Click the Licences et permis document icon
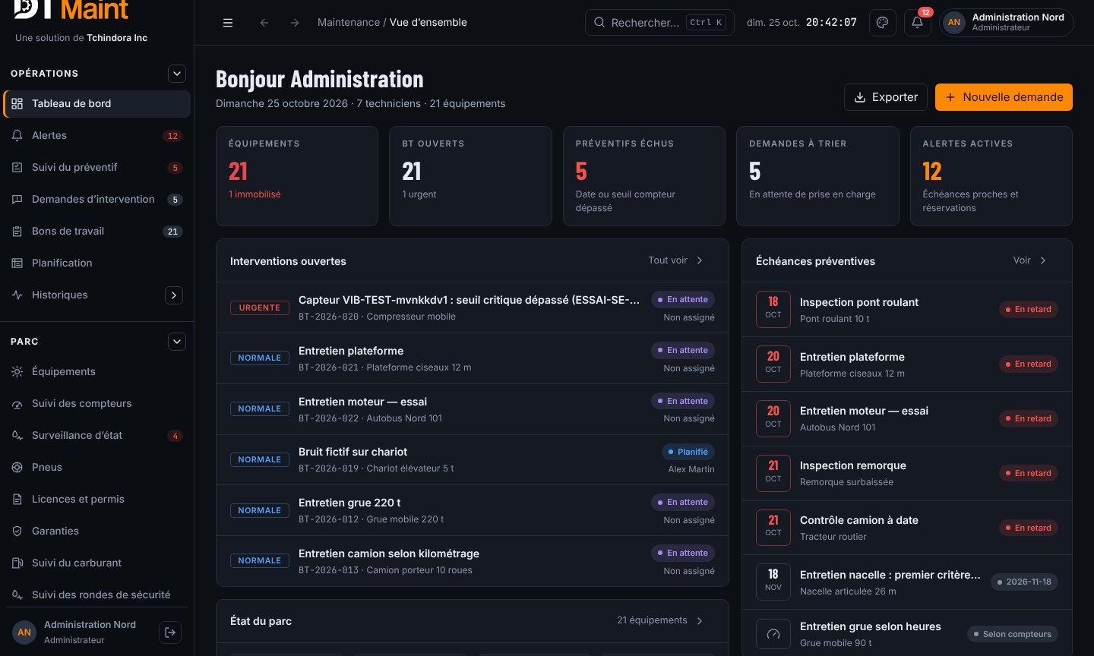Screen dimensions: 1094x656 (17, 499)
